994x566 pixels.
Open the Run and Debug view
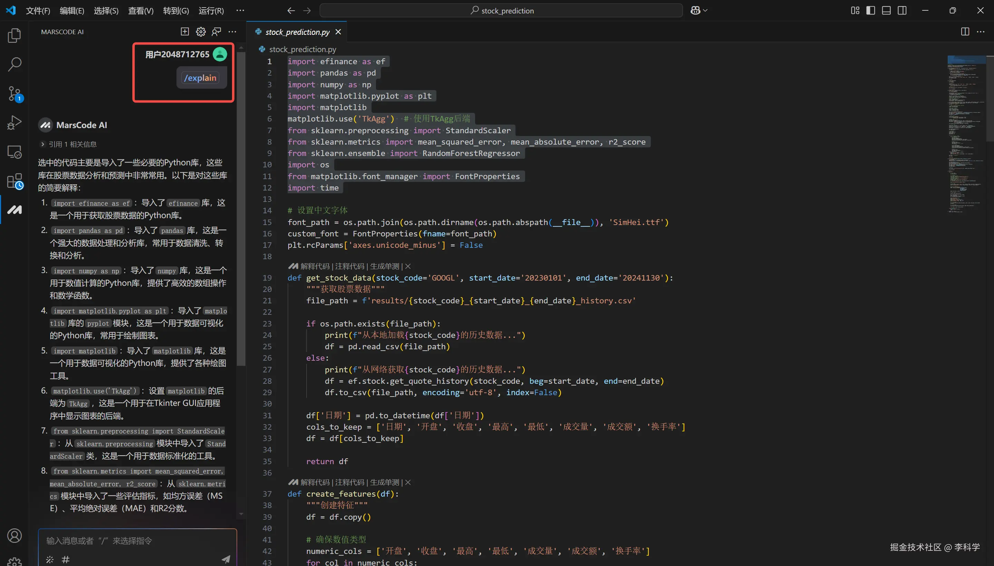coord(15,123)
